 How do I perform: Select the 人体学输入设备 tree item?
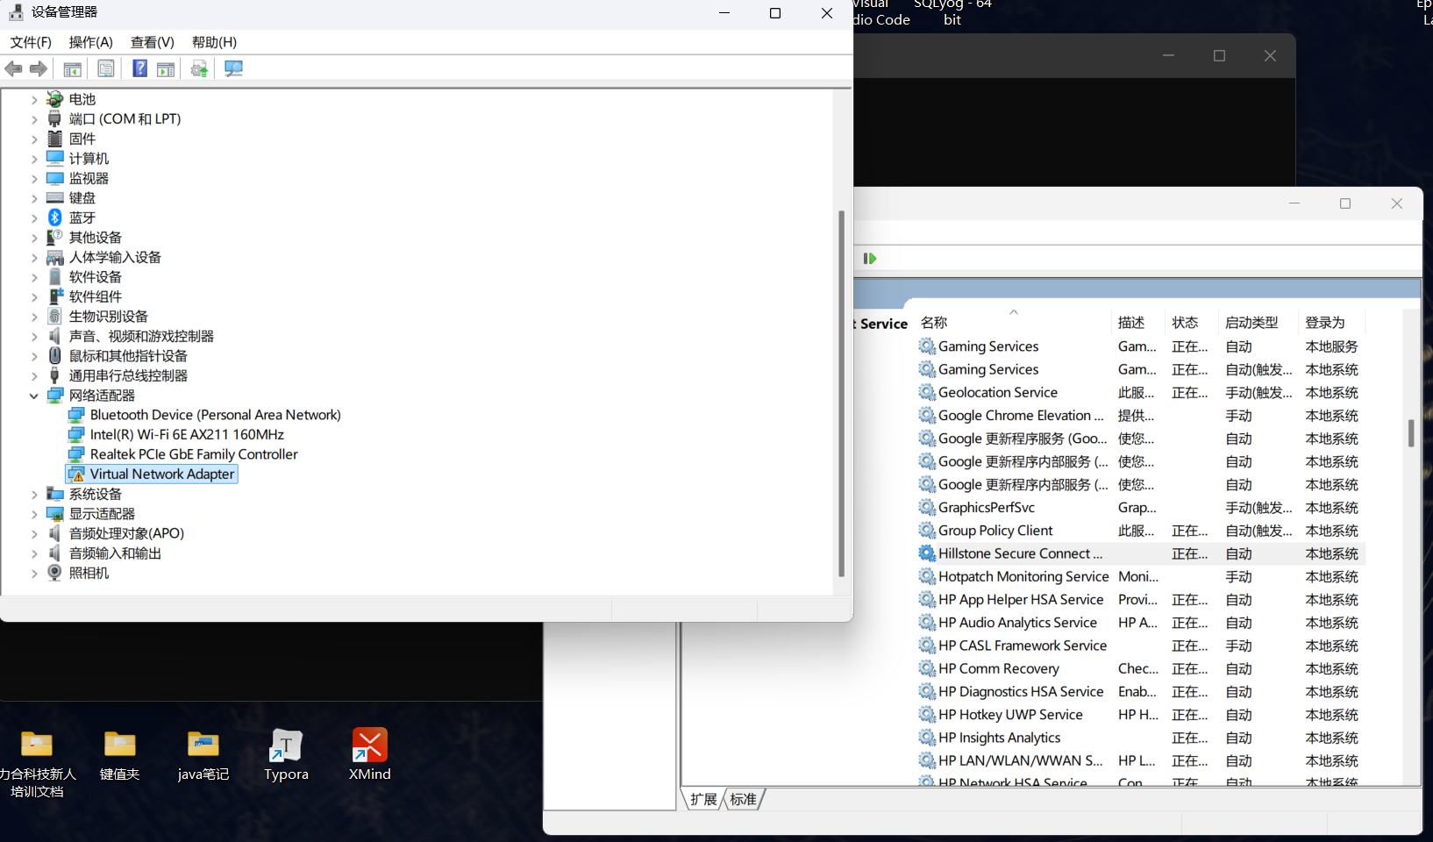[115, 257]
